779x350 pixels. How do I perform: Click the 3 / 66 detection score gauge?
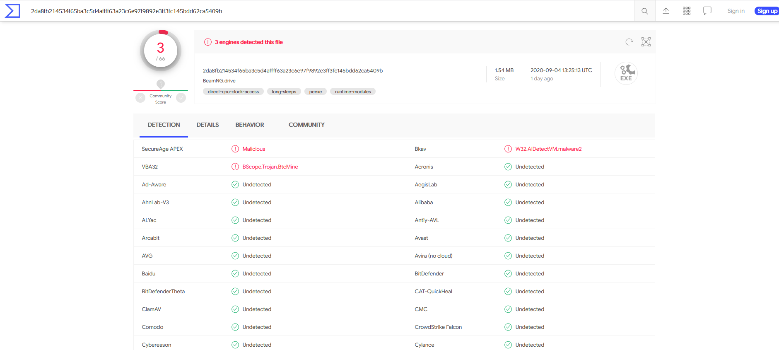(x=161, y=51)
